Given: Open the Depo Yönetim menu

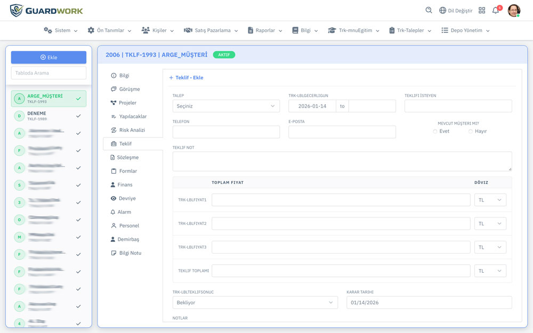Looking at the screenshot, I should [x=465, y=30].
